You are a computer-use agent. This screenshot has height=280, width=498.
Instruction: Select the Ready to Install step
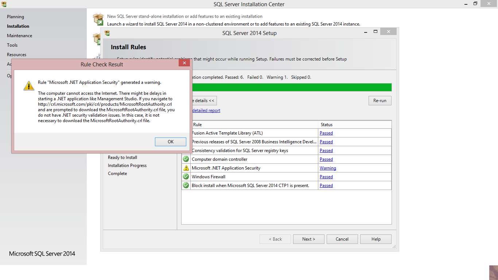click(122, 157)
